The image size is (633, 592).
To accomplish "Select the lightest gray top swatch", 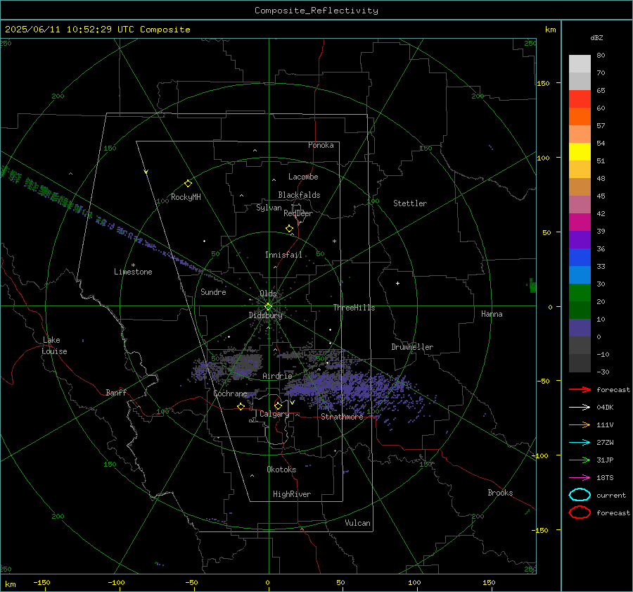I will tap(580, 64).
